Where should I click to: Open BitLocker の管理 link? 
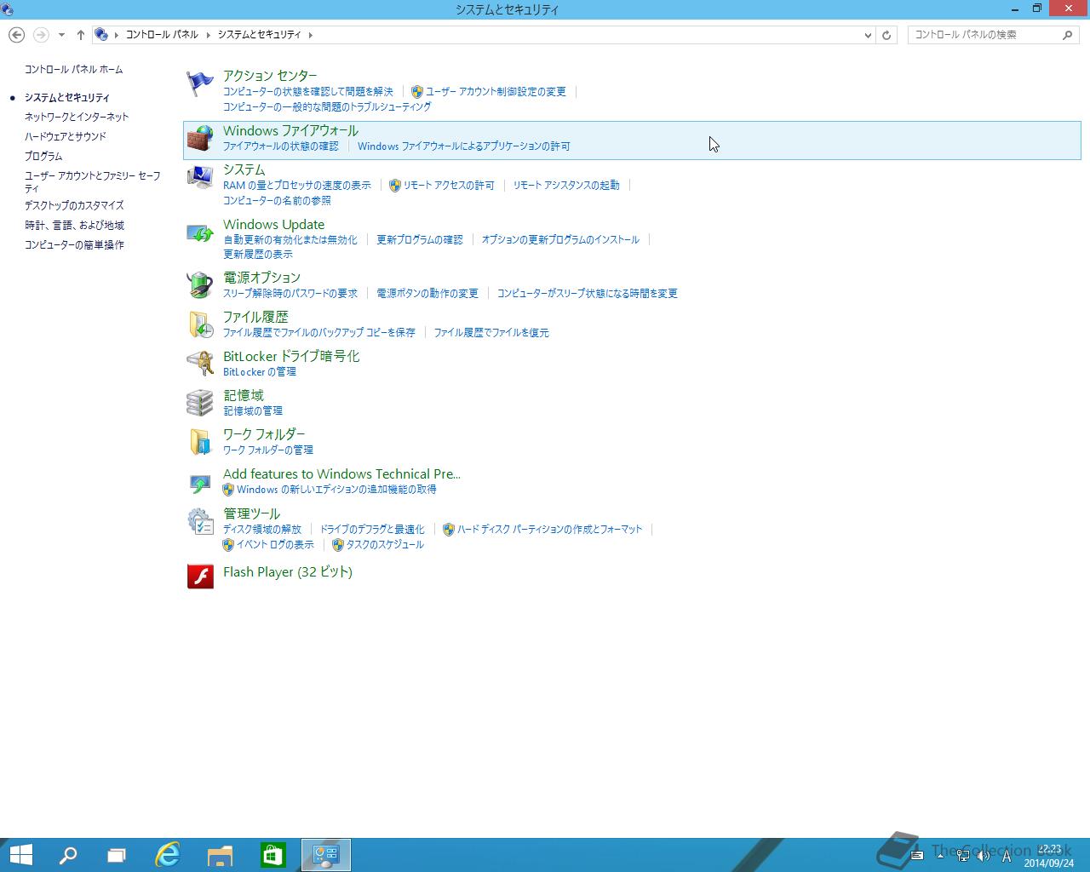[260, 371]
